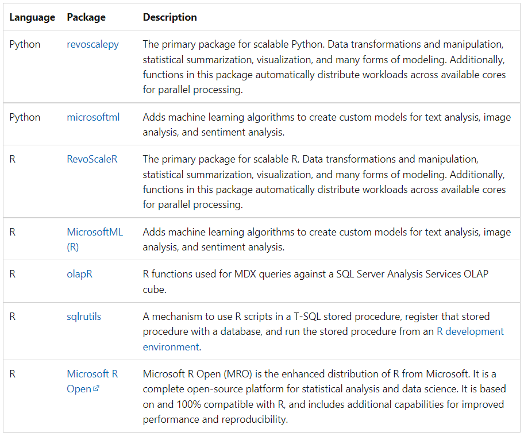524x436 pixels.
Task: Click the Language column header
Action: 32,17
